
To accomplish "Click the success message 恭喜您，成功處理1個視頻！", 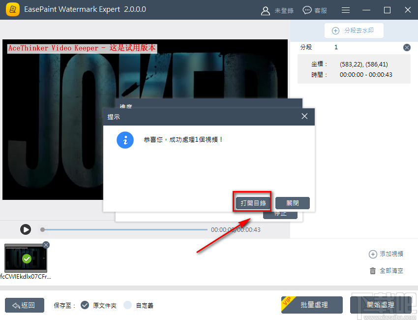I will pos(183,140).
